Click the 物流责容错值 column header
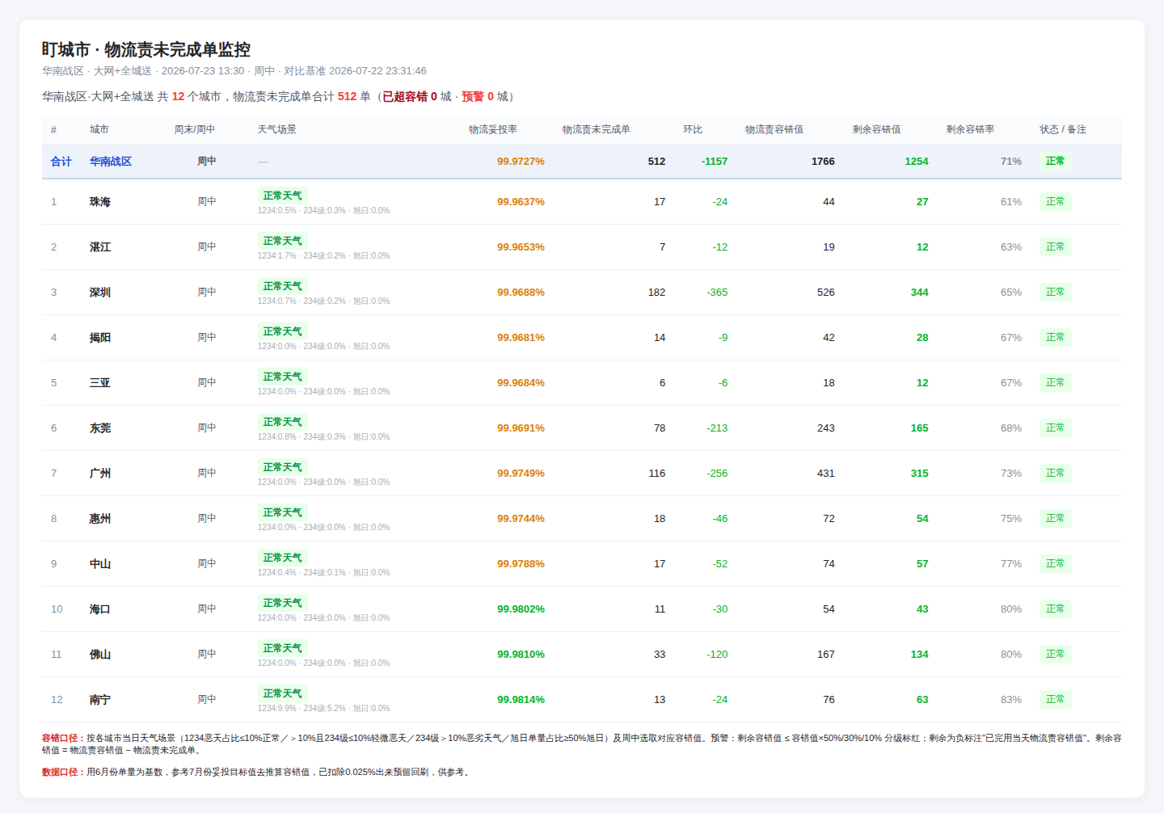The height and width of the screenshot is (813, 1164). [x=774, y=129]
